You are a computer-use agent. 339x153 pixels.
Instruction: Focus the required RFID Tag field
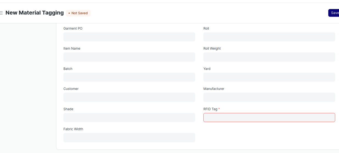(x=269, y=117)
